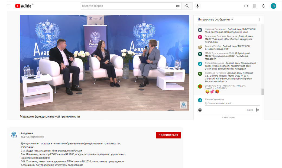The image size is (282, 168).
Task: Click the Добавить комментарий chat input
Action: pyautogui.click(x=232, y=103)
